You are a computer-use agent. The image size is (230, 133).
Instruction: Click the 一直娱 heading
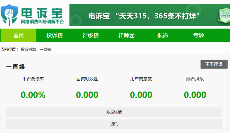coord(15,67)
